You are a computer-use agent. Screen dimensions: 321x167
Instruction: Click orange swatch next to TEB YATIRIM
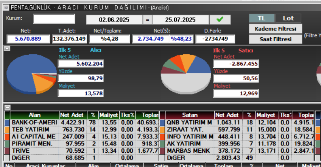tap(7, 130)
